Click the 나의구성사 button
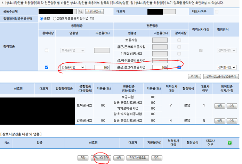Image resolution: width=242 pixels, height=164 pixels. point(95,11)
